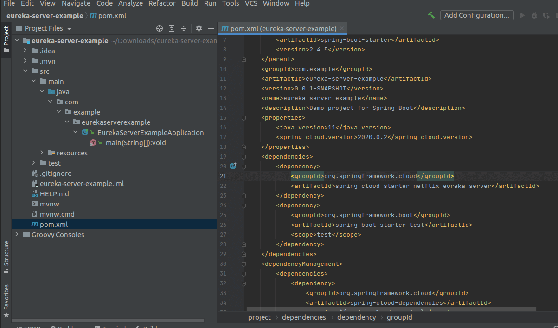
Task: Expand Groovy Consoles node
Action: click(x=18, y=235)
